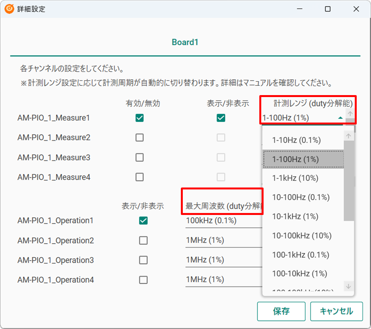The height and width of the screenshot is (329, 371).
Task: Maximize the 詳細設定 window
Action: coord(328,9)
